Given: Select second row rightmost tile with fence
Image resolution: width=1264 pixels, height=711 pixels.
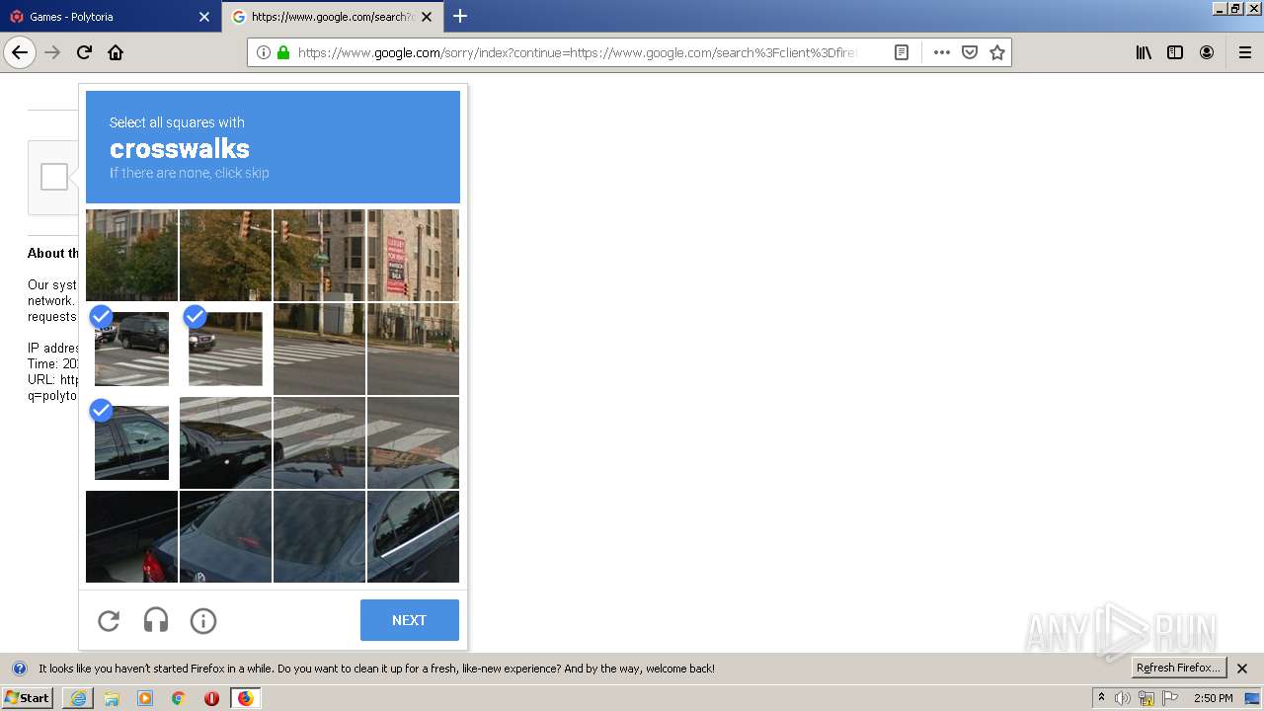Looking at the screenshot, I should click(x=413, y=349).
